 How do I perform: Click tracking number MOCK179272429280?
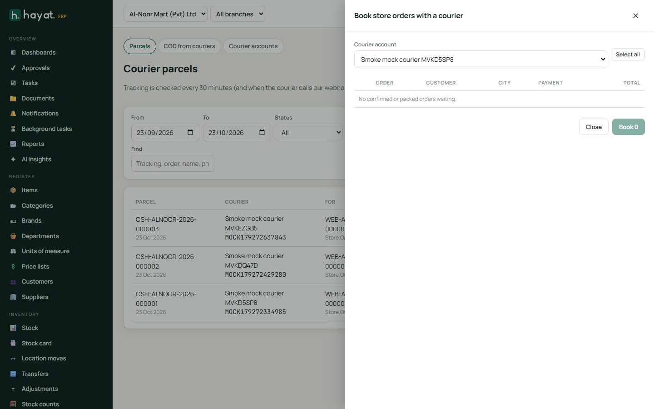(256, 275)
